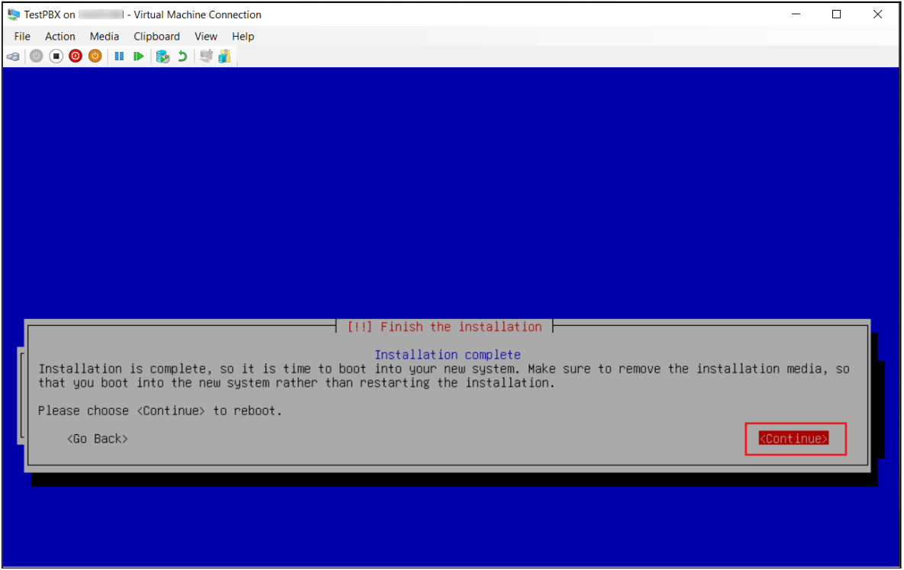Reset the VM with the green arrow icon
904x570 pixels.
(x=139, y=56)
